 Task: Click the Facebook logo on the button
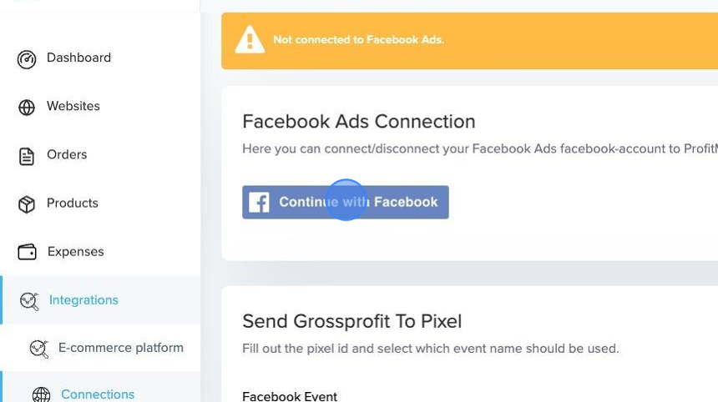[259, 203]
